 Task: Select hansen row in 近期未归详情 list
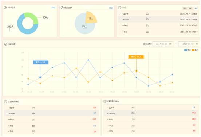coord(52,113)
